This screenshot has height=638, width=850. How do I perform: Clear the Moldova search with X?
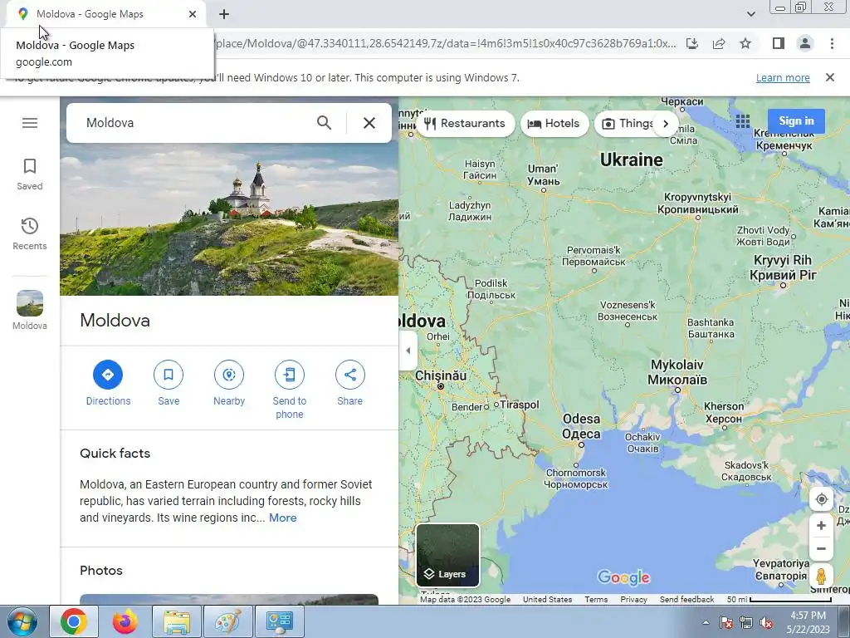[x=369, y=123]
